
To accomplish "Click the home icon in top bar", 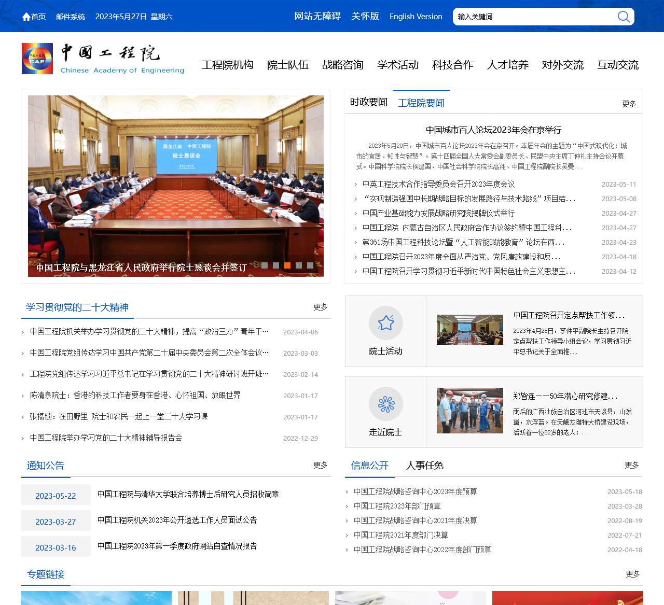I will tap(26, 17).
